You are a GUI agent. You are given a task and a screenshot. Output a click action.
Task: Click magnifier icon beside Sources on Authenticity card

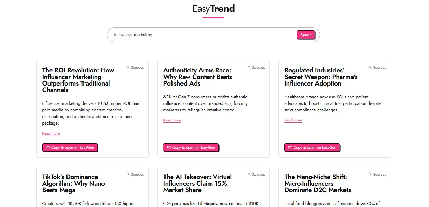(x=249, y=68)
